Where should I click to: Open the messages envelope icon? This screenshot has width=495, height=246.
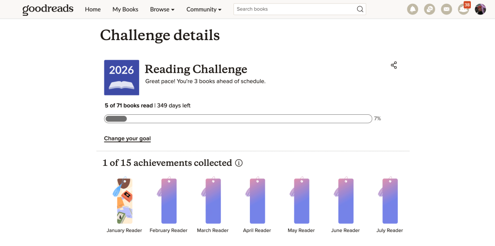click(446, 9)
